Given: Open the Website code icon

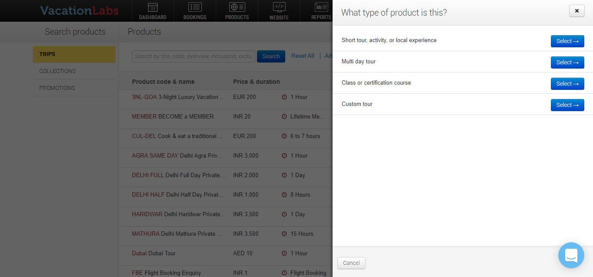Looking at the screenshot, I should pos(279,7).
